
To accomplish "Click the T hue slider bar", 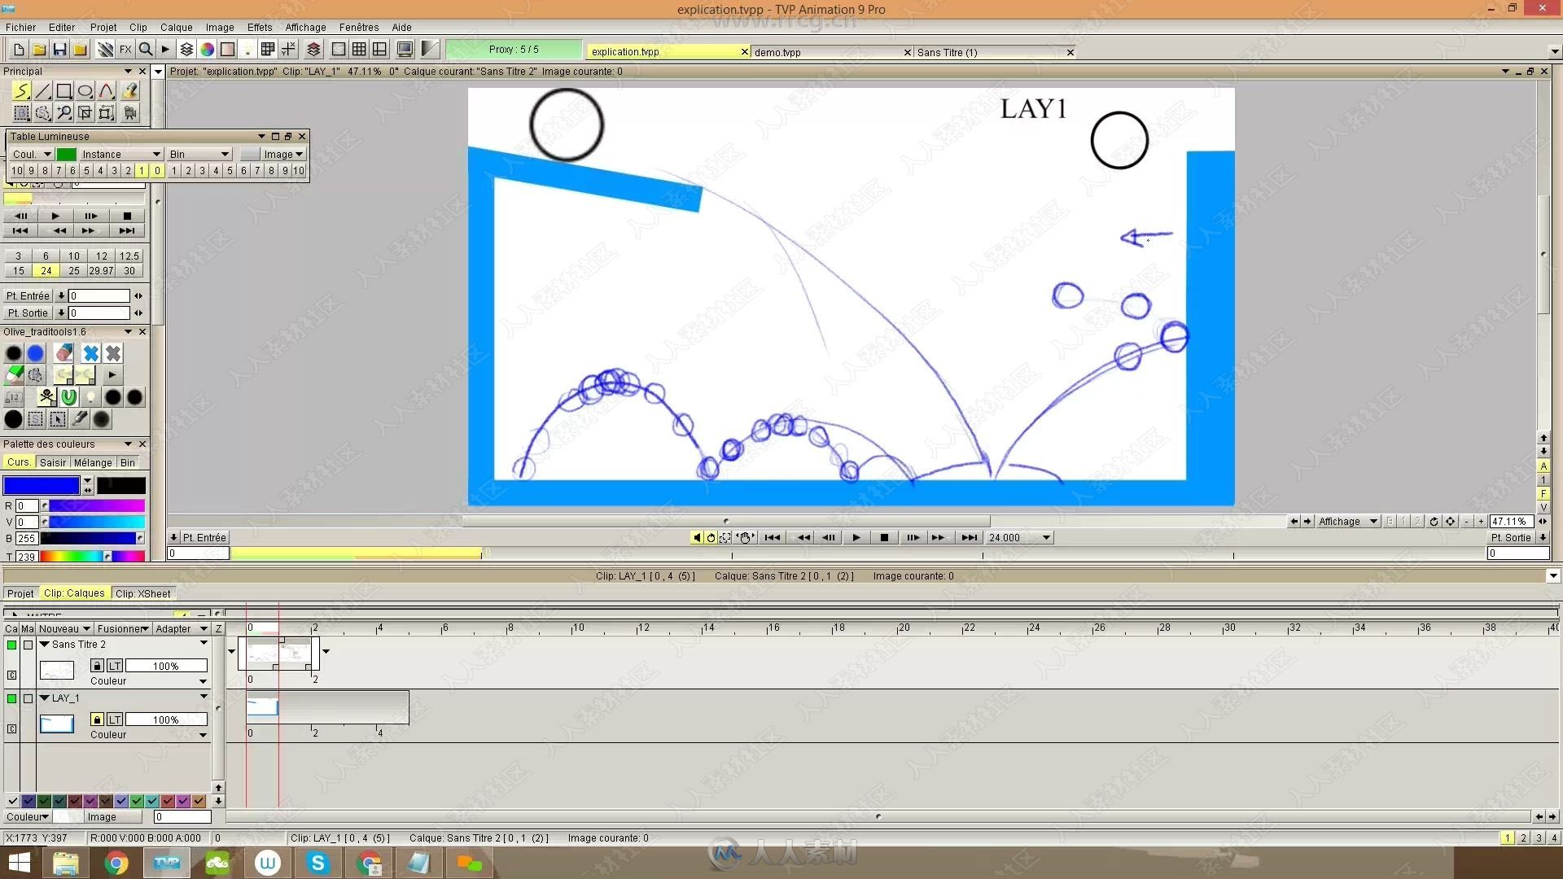I will [x=93, y=557].
